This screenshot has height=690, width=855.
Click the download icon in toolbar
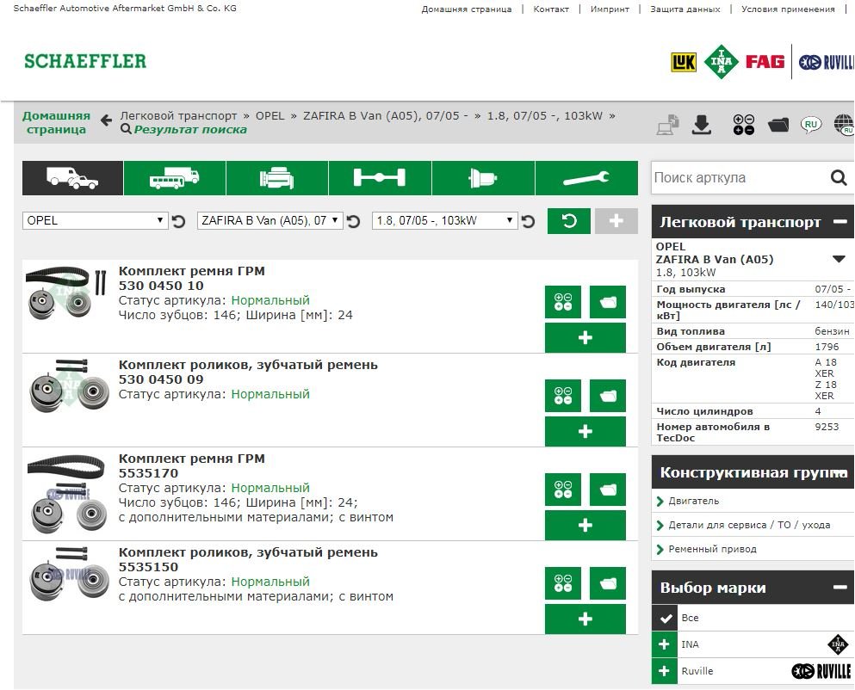[x=701, y=126]
